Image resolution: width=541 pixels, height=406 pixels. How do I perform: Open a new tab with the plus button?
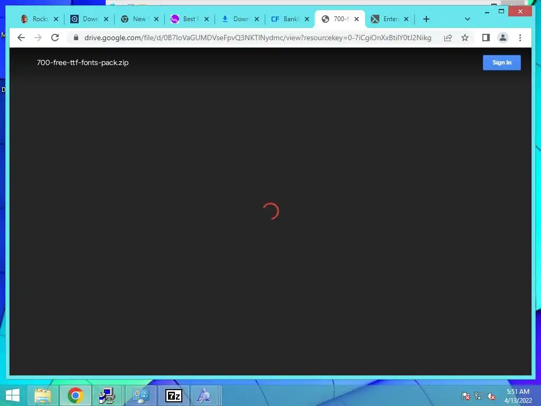[x=426, y=19]
